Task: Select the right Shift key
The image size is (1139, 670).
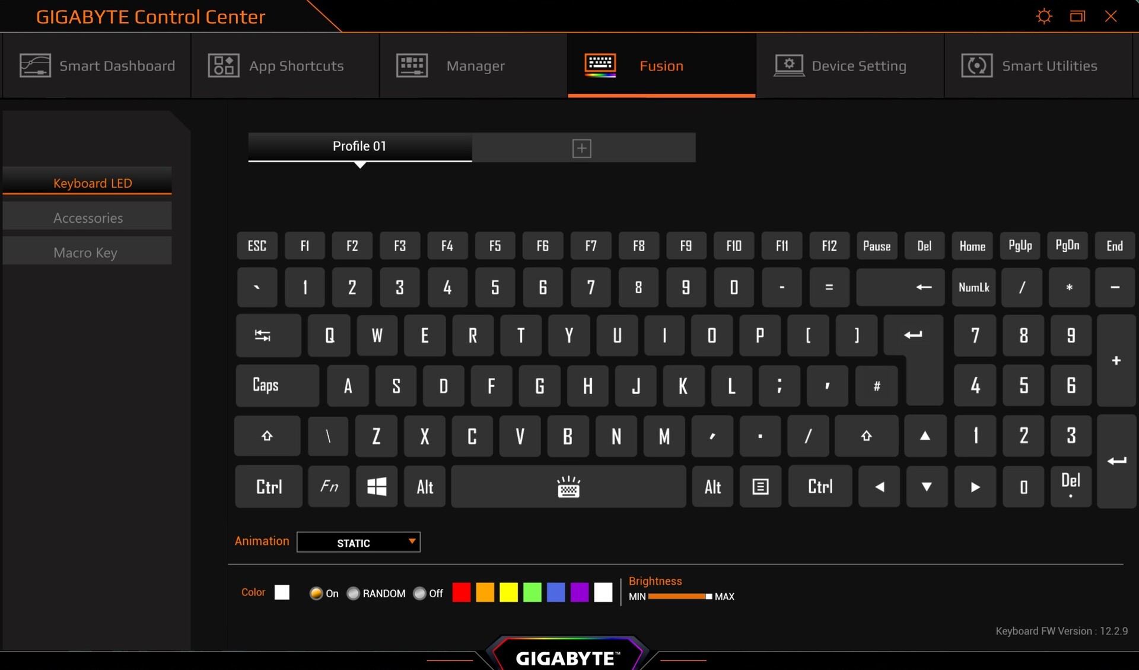Action: click(x=866, y=436)
